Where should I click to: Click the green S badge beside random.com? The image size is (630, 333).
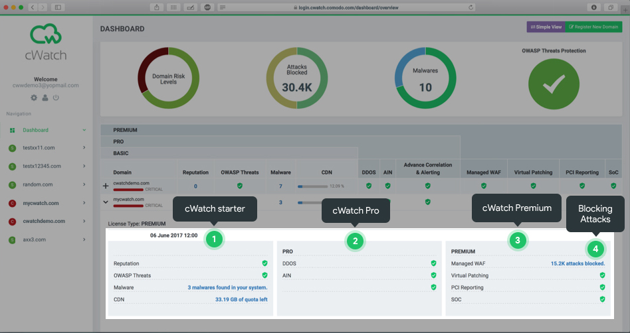pos(13,184)
